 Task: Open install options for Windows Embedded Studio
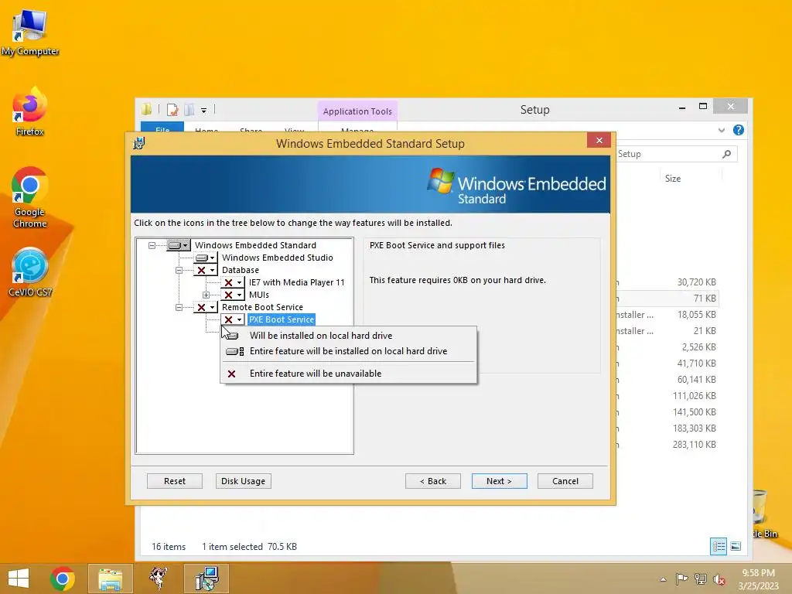click(x=206, y=258)
